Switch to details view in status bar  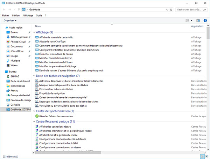202,157
